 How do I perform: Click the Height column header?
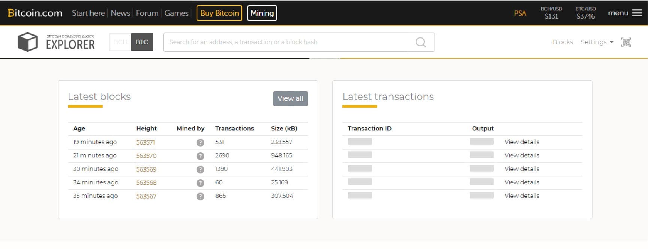tap(146, 129)
